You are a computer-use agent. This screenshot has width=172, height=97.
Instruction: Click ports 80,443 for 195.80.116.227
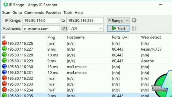pos(118,49)
